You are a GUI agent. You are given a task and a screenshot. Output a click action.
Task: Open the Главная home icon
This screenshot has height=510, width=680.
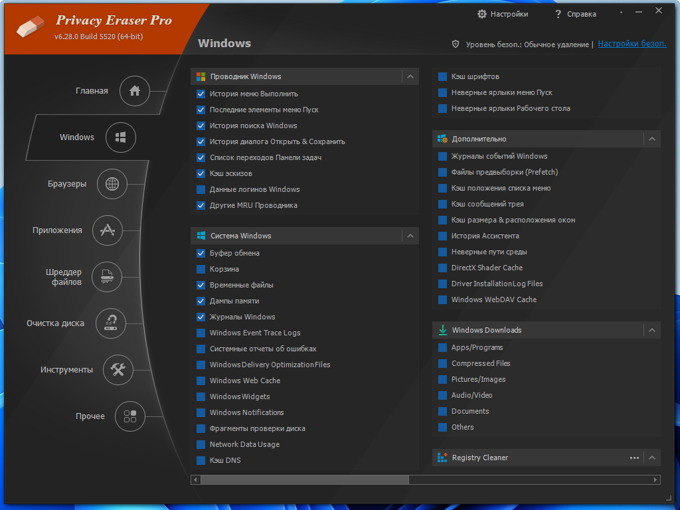point(135,91)
